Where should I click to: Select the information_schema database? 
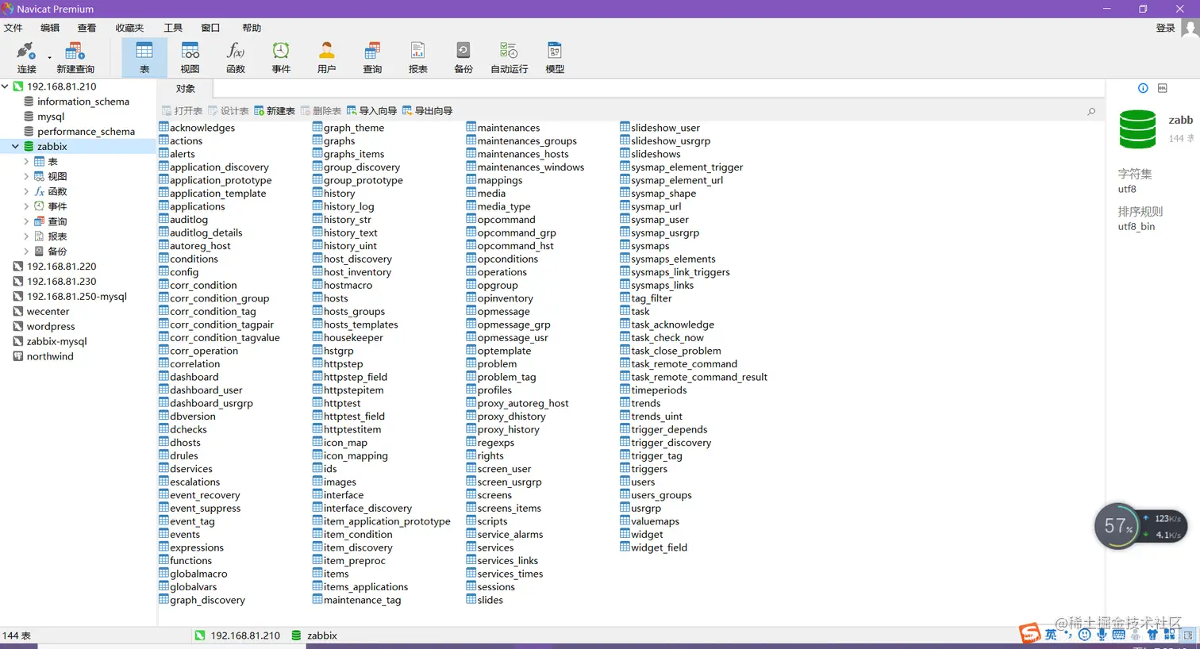tap(83, 102)
